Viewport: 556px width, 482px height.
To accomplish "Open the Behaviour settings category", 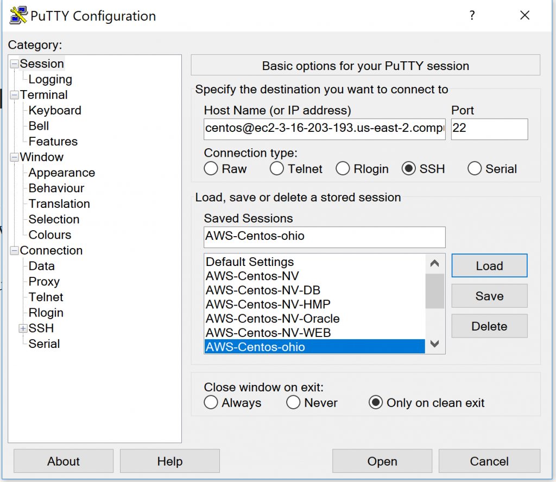I will pos(56,188).
